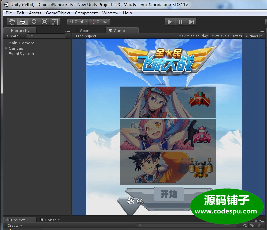Image resolution: width=267 pixels, height=230 pixels.
Task: Click the Step frame button
Action: pos(191,22)
